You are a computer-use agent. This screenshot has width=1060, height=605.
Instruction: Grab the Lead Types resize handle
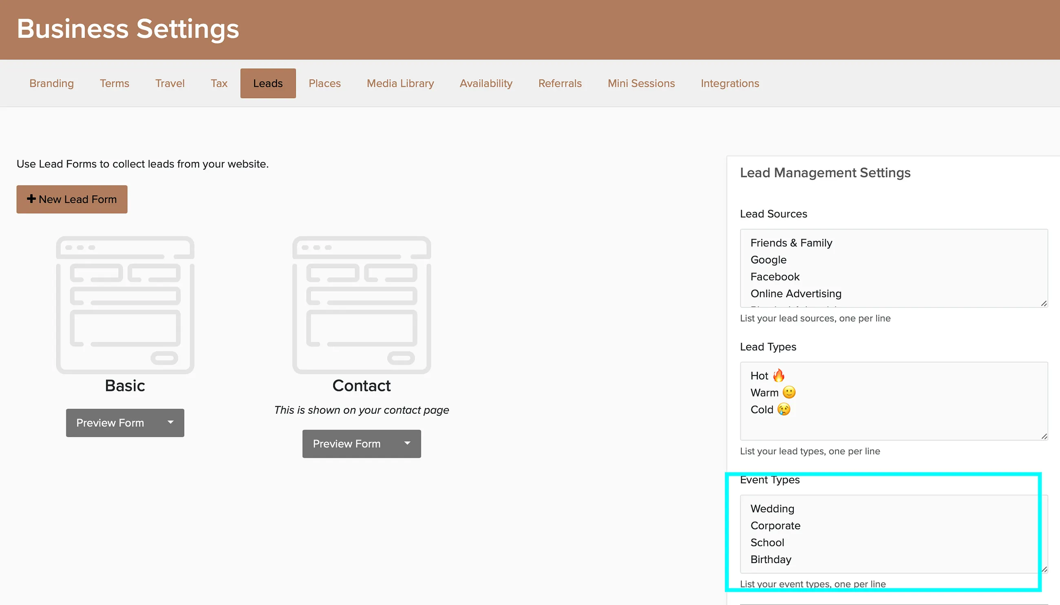coord(1044,436)
